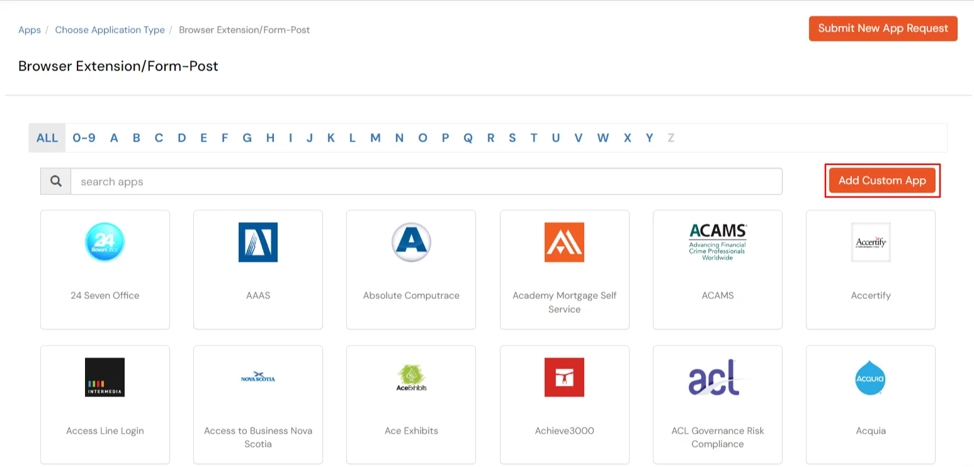The width and height of the screenshot is (974, 467).
Task: Click the search magnifier icon
Action: tap(55, 181)
